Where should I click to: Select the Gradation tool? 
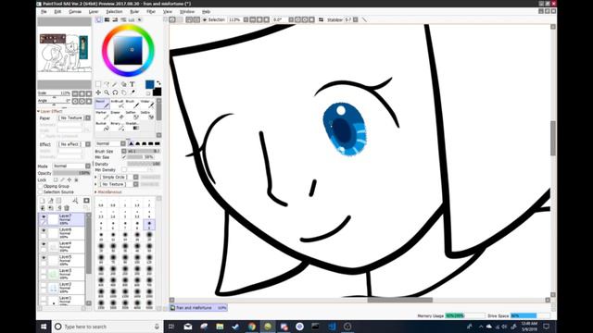(x=132, y=126)
